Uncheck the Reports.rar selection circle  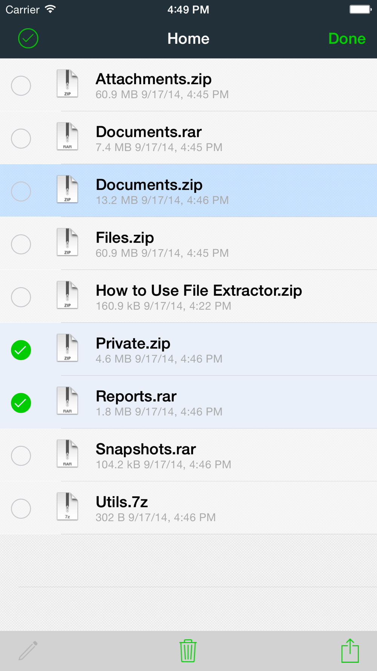point(21,403)
